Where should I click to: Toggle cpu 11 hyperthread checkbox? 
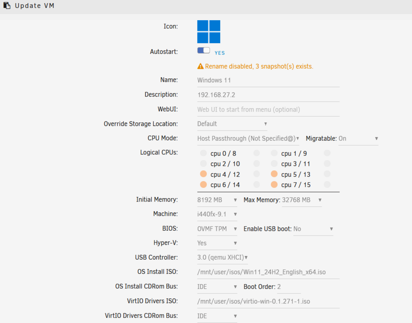tap(327, 164)
